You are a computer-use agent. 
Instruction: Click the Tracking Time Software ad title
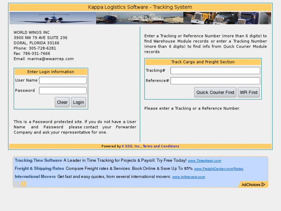pos(38,160)
